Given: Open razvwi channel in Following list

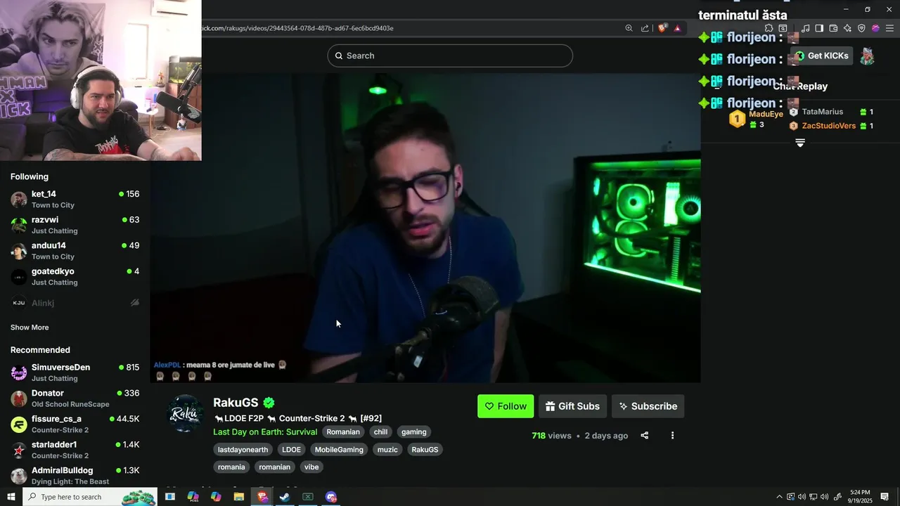Looking at the screenshot, I should (75, 225).
